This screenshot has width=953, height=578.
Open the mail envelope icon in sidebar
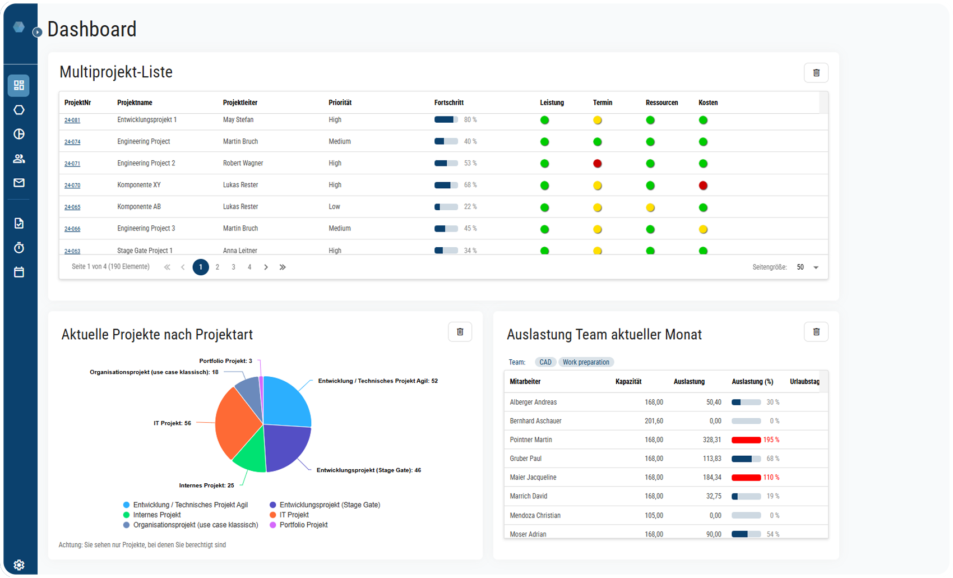click(x=18, y=183)
